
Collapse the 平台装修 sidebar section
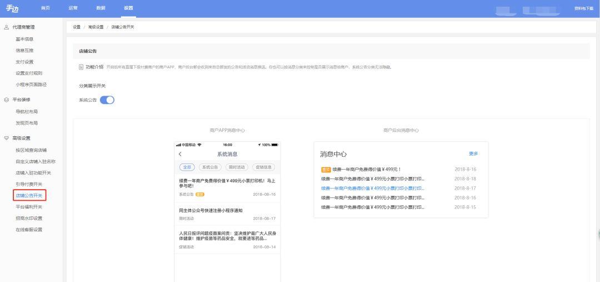22,100
